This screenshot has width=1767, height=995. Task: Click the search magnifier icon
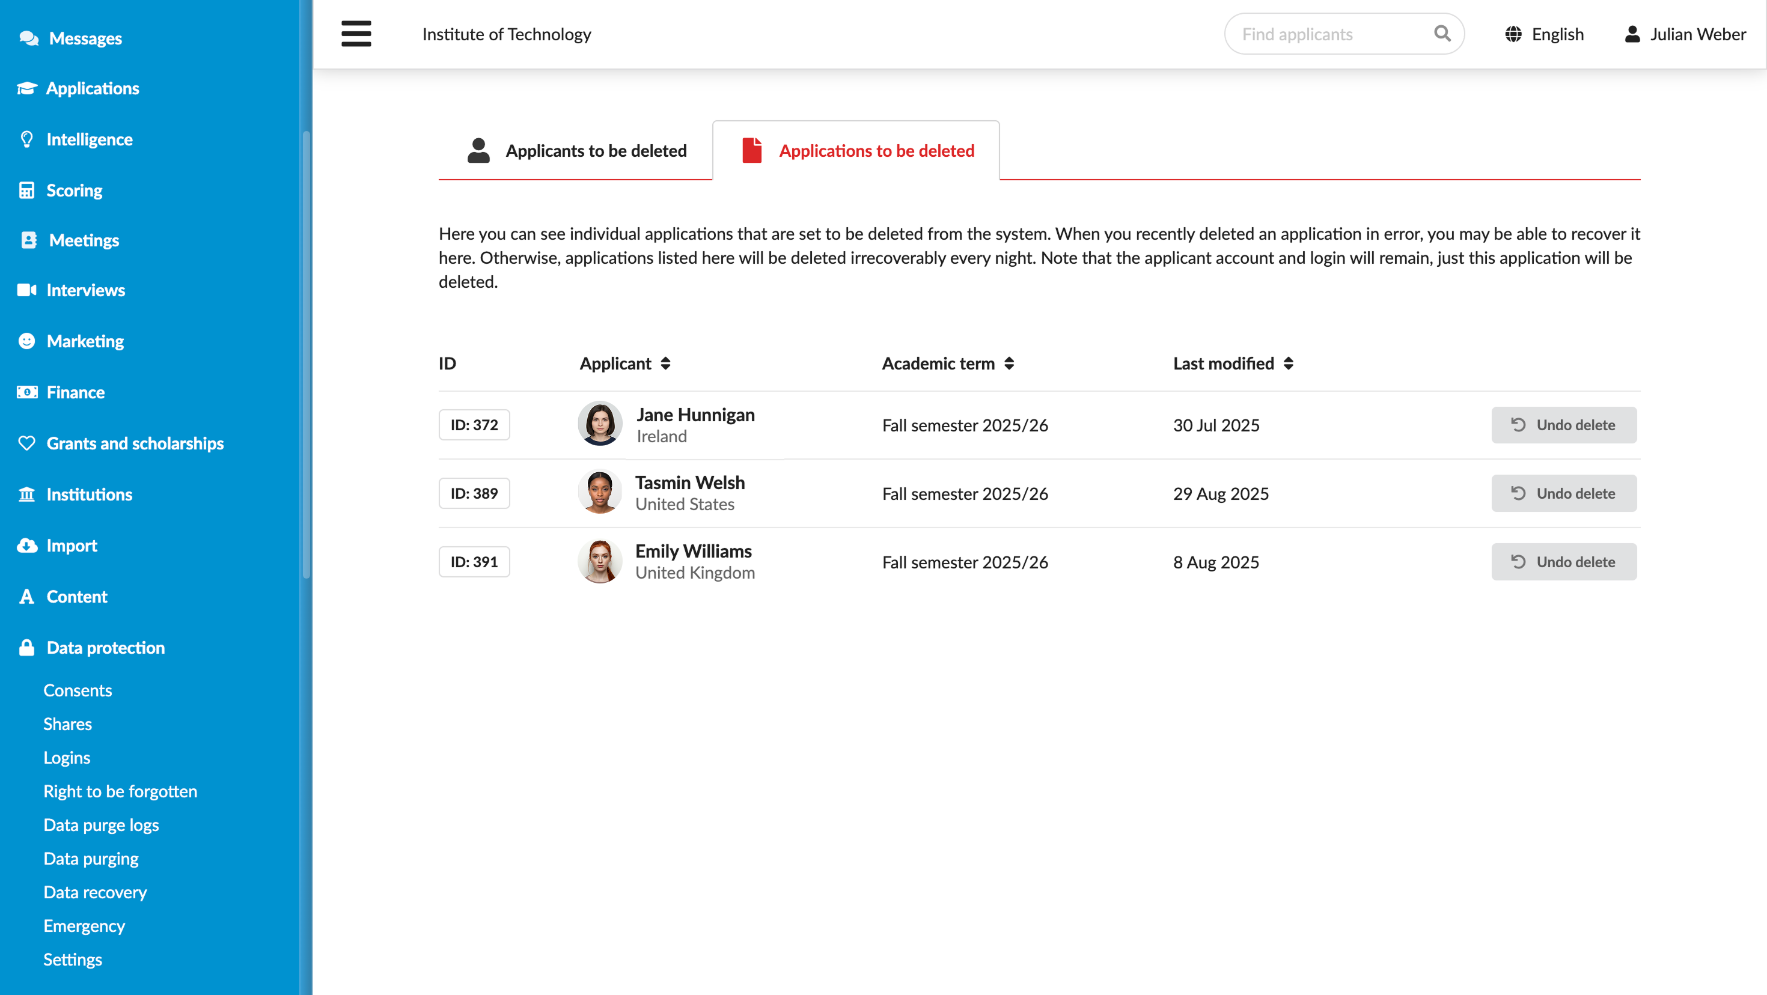(x=1442, y=34)
